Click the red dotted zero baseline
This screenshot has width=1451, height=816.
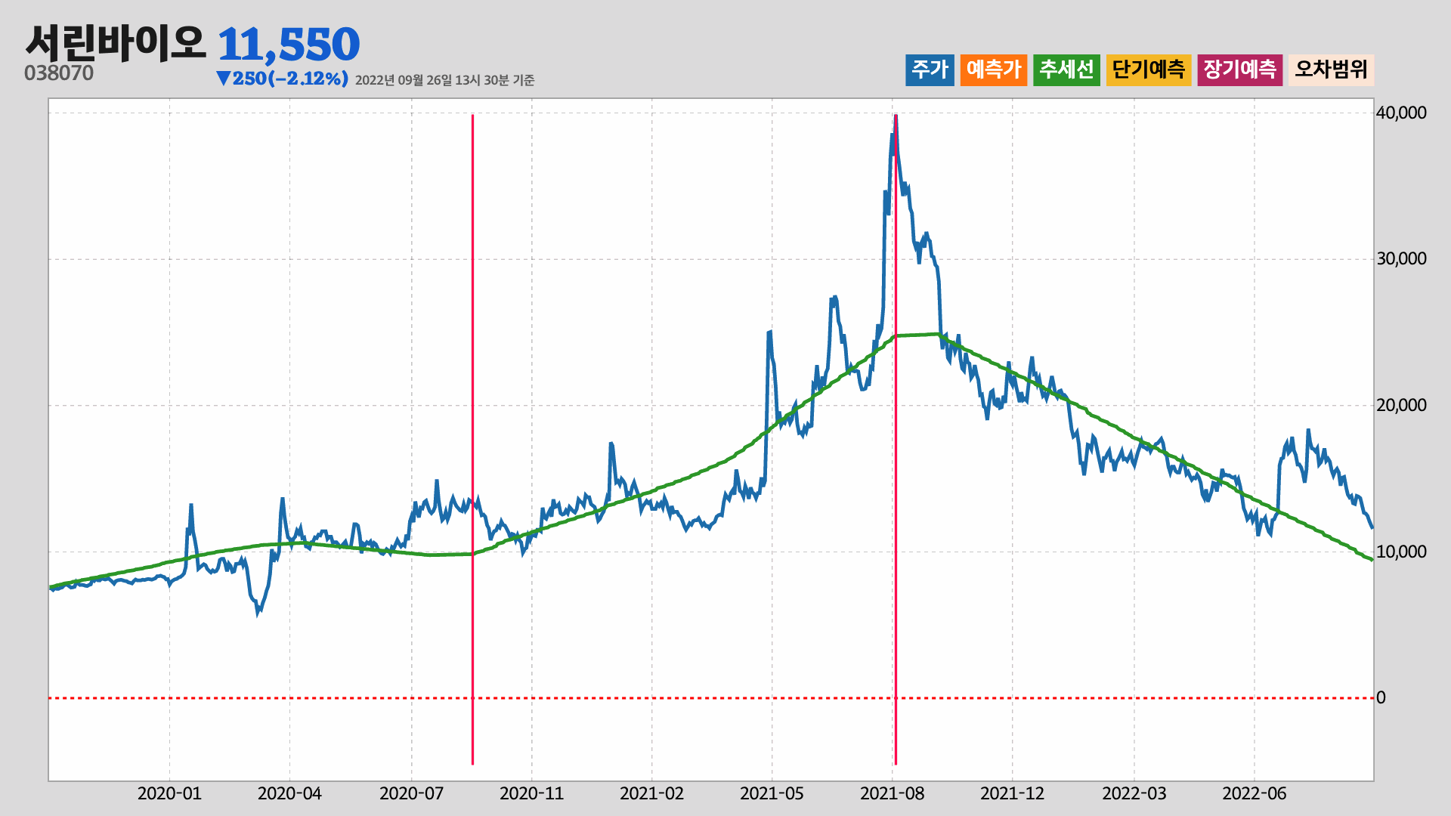click(711, 698)
